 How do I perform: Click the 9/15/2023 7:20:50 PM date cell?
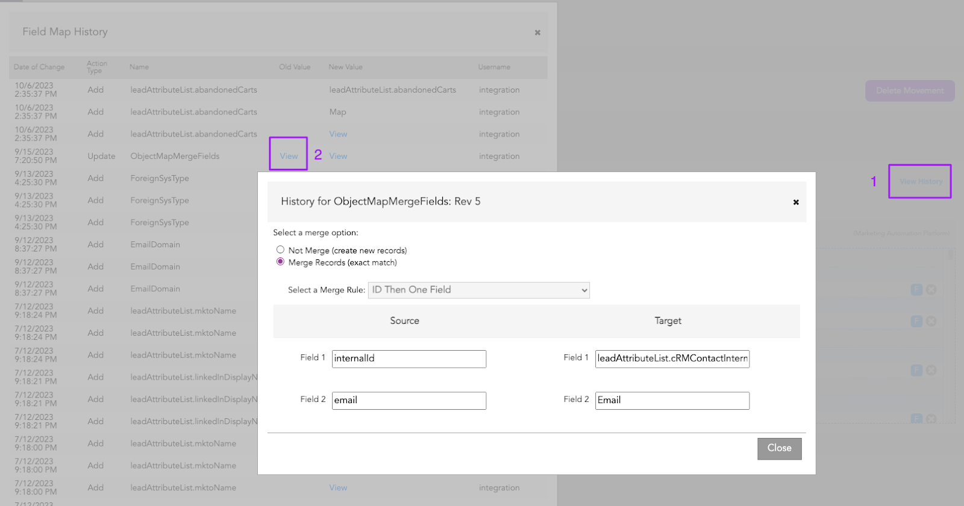click(36, 156)
